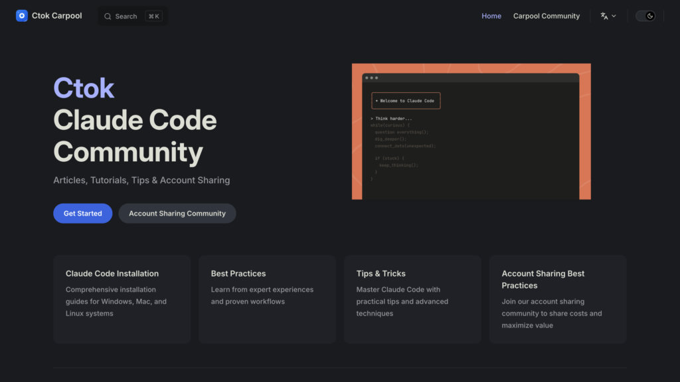Viewport: 680px width, 382px height.
Task: Click the blue Ctok Carpool logo icon
Action: (22, 16)
